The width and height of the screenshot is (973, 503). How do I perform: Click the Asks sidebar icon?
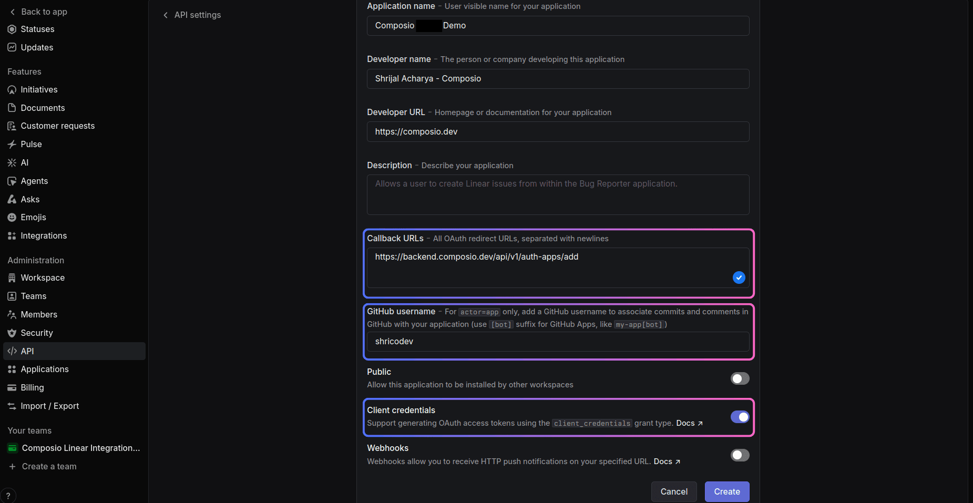coord(12,199)
